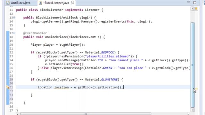Image resolution: width=205 pixels, height=115 pixels.
Task: Click the horizontal scrollbar thumb
Action: tap(86, 114)
